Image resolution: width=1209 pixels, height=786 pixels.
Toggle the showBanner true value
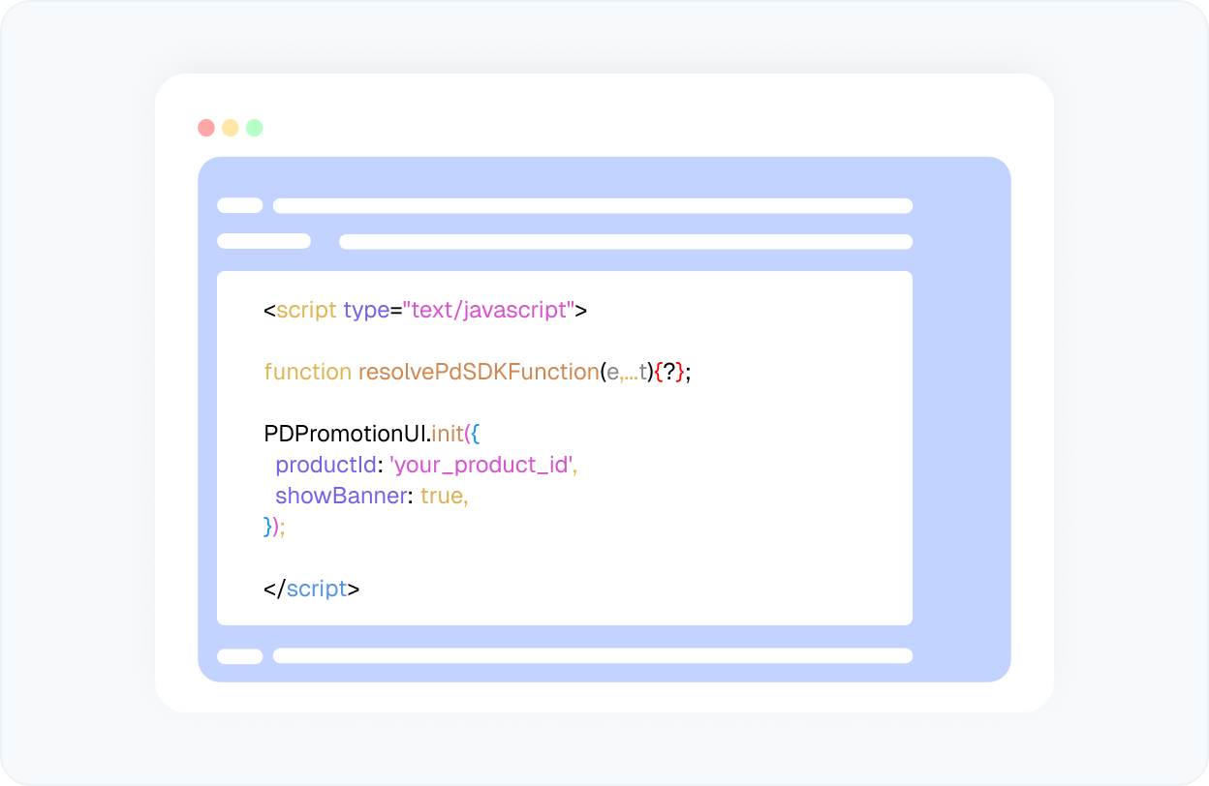tap(444, 496)
